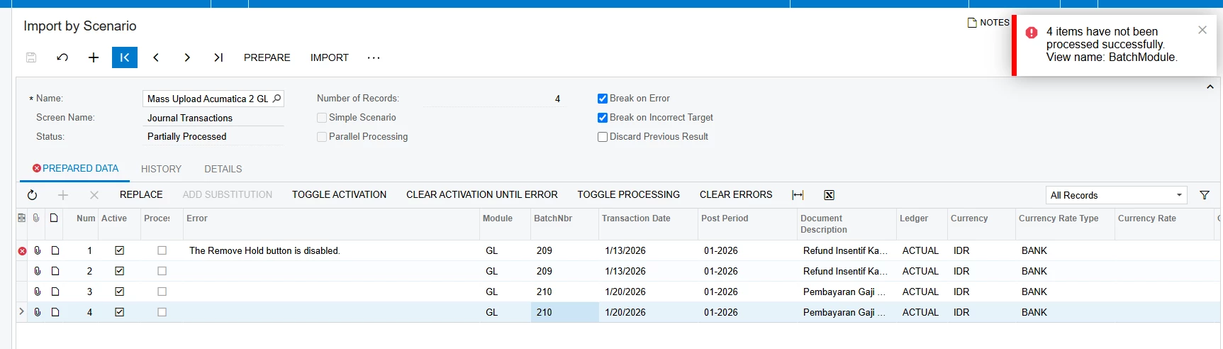Add a new record with plus icon
The image size is (1223, 349).
[x=94, y=57]
